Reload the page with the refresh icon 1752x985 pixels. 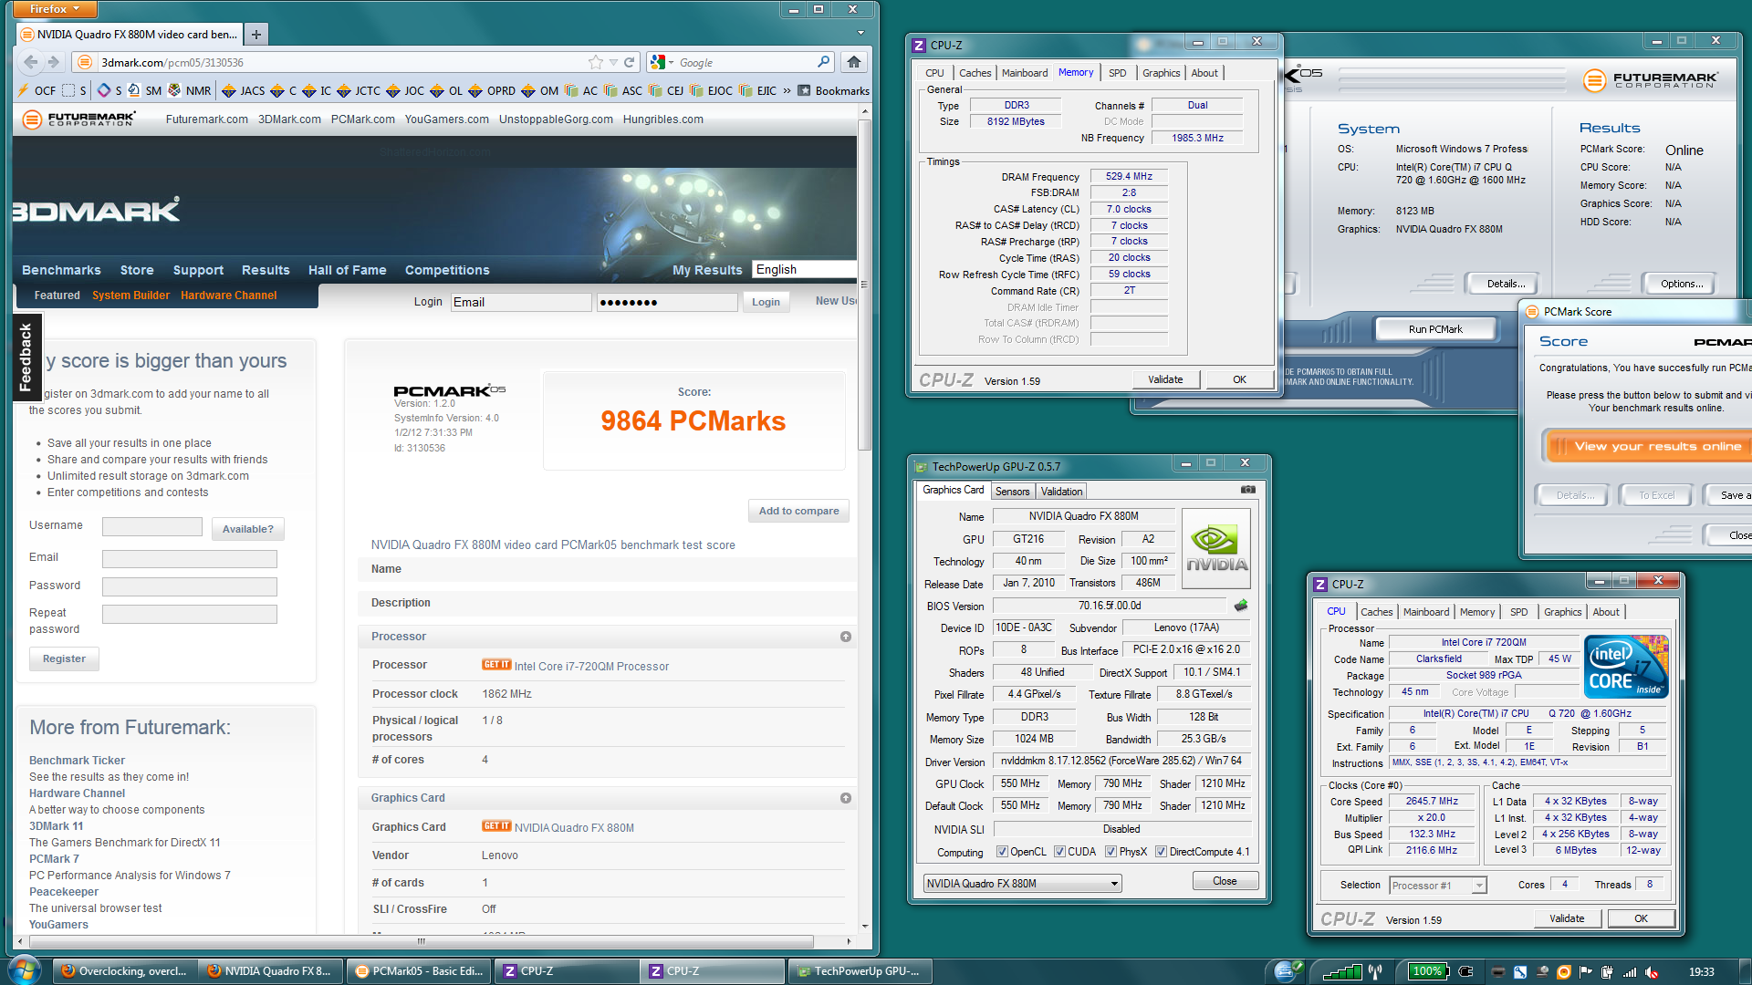(x=629, y=62)
